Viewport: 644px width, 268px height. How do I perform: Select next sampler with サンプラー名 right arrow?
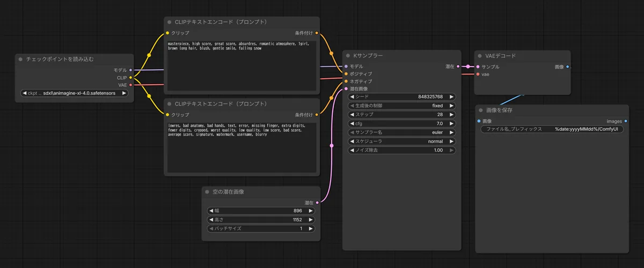(x=452, y=132)
